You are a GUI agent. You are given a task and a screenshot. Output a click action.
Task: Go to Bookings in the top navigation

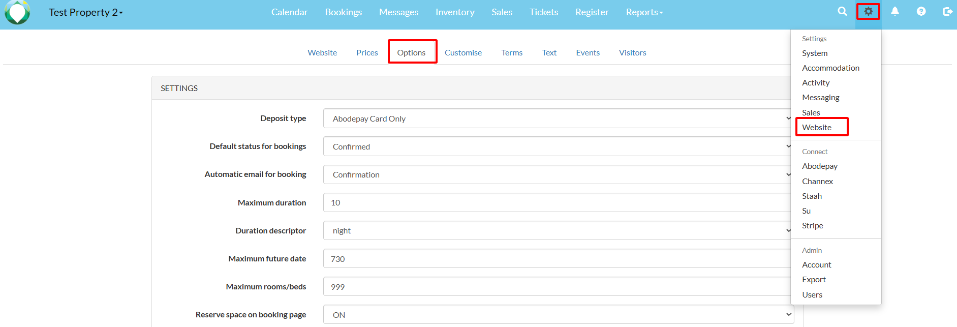pos(344,12)
